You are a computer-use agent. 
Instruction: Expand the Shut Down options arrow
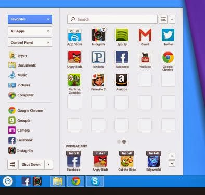click(48, 164)
